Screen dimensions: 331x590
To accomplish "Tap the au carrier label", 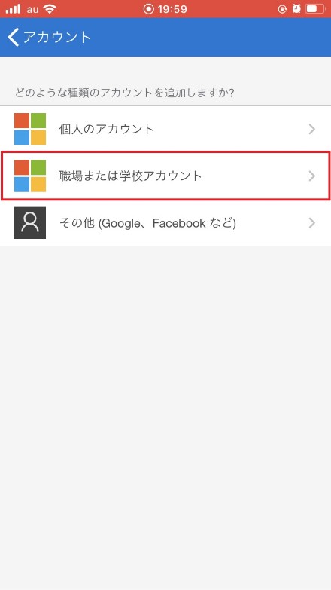I will point(32,9).
